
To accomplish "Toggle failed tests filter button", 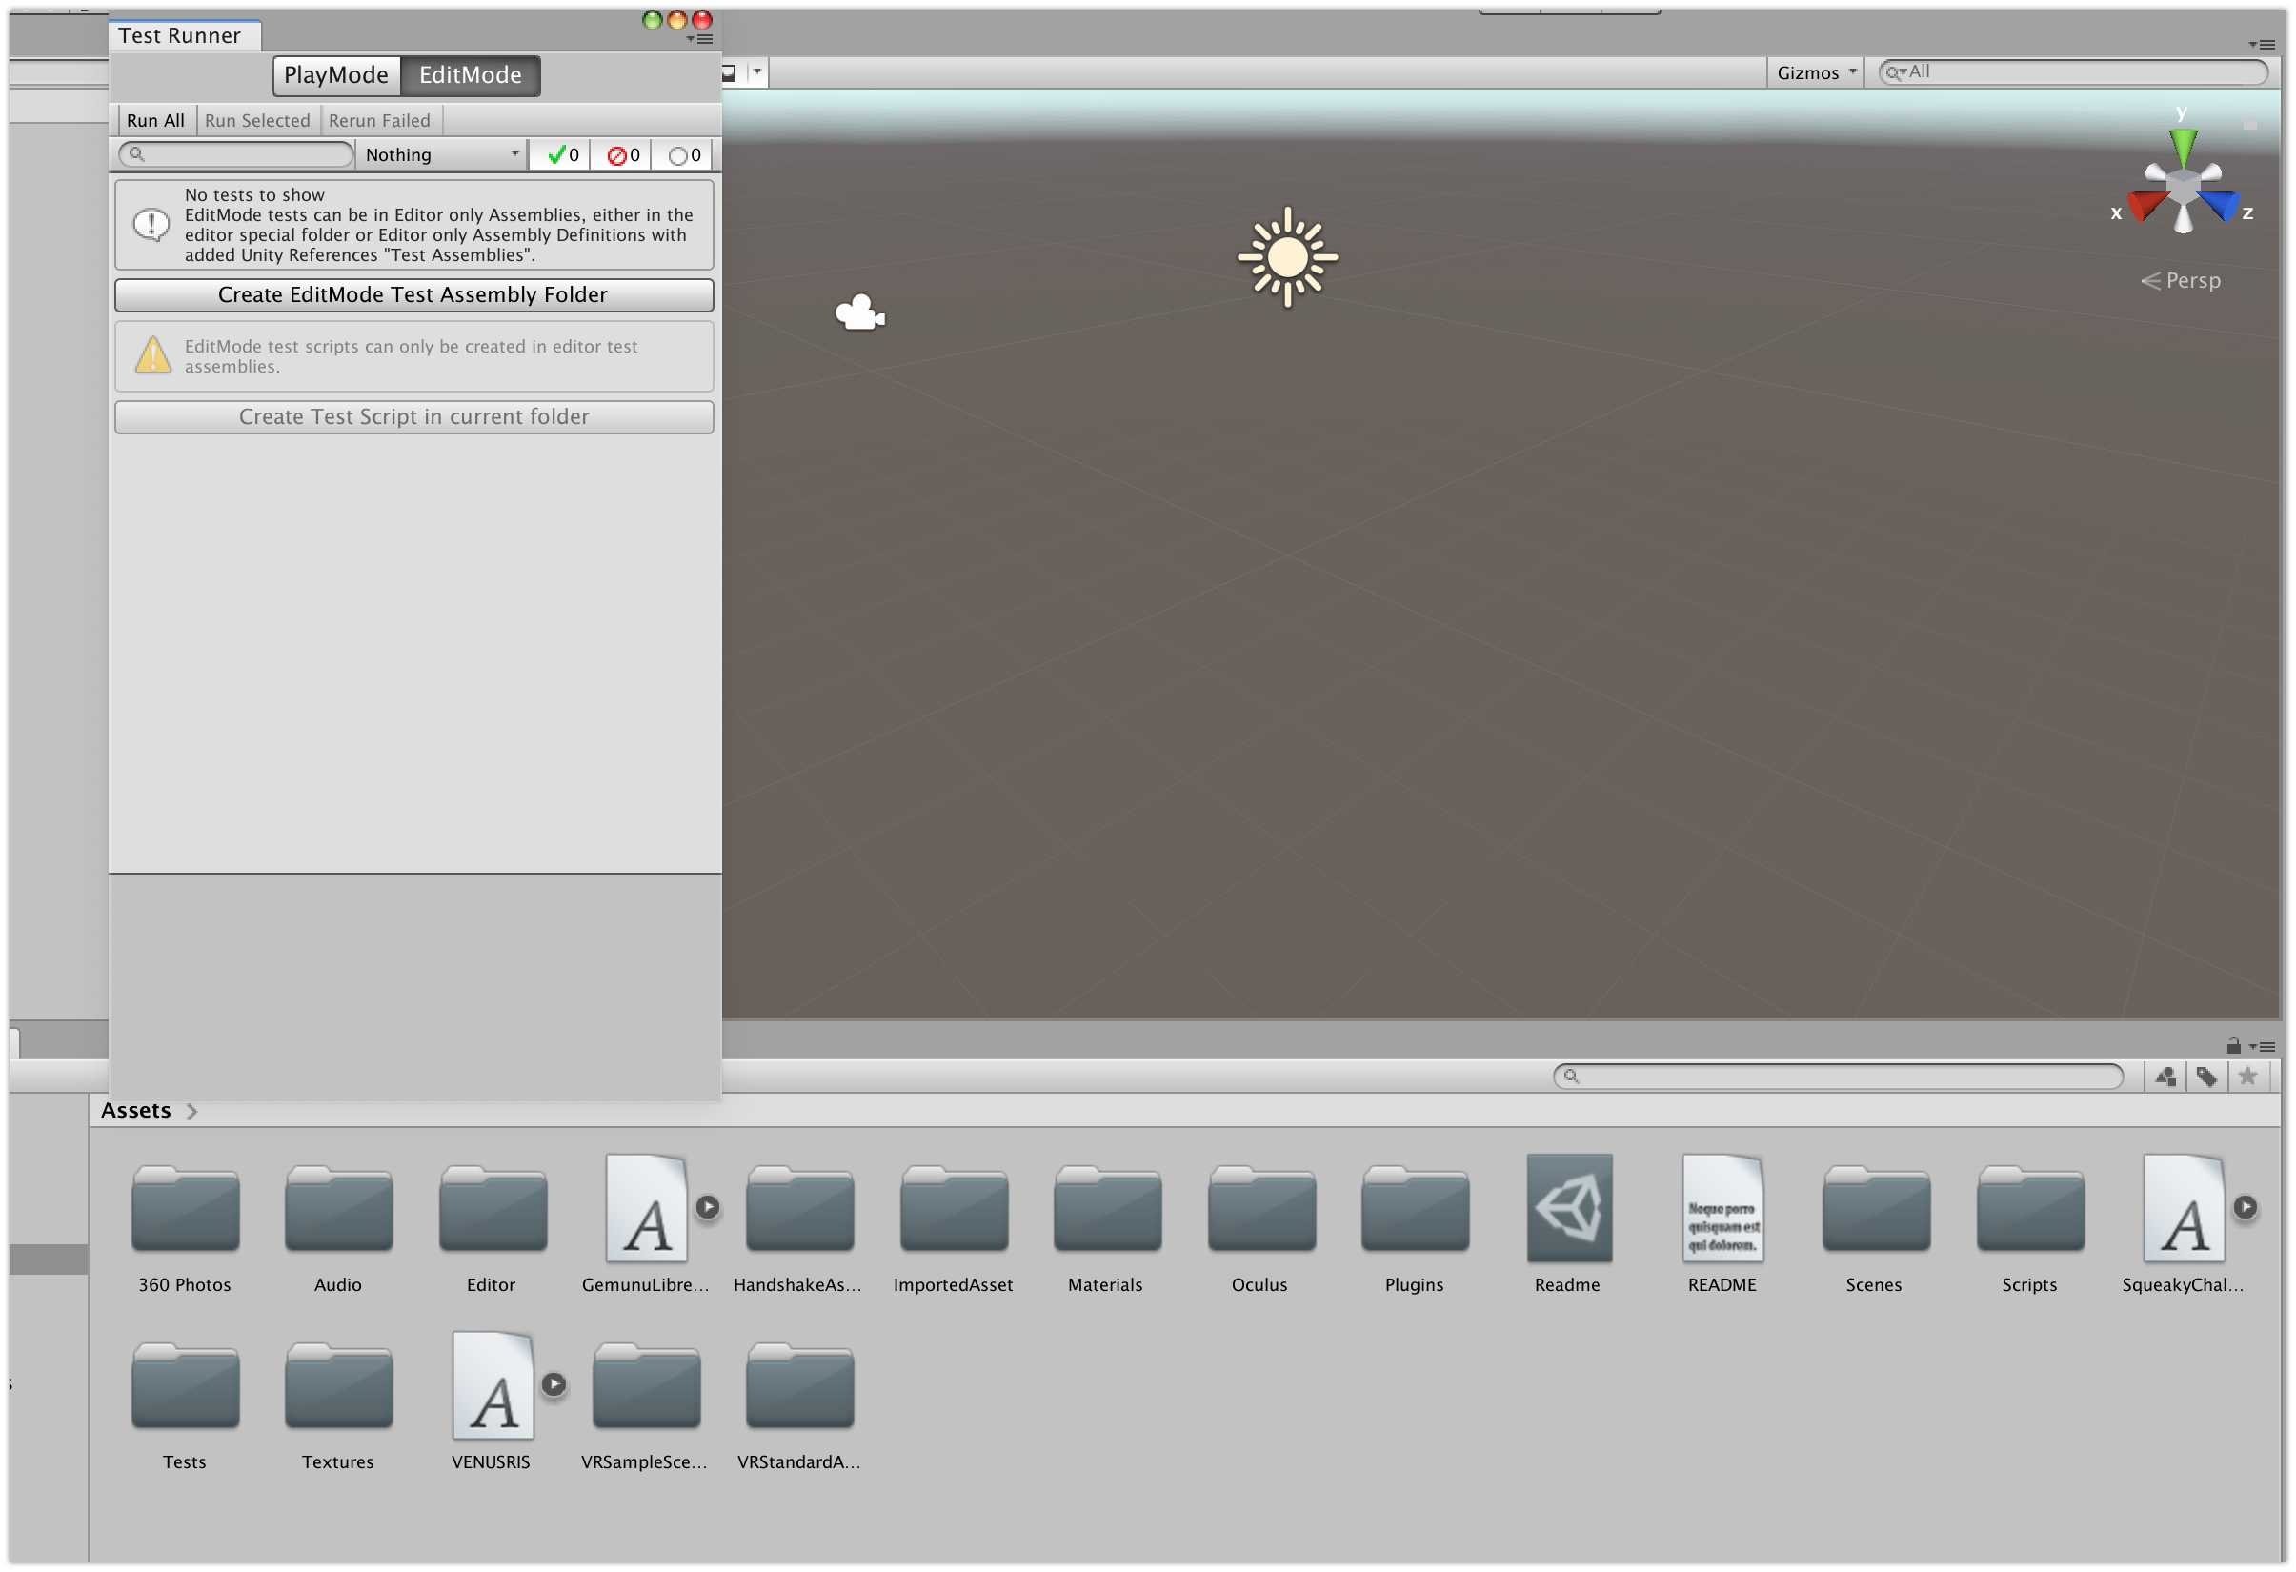I will 622,155.
